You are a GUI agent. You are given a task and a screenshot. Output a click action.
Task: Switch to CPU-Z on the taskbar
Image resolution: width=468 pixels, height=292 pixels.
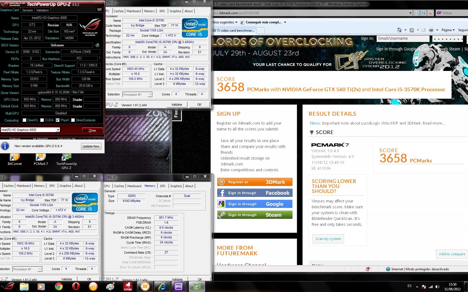179,286
